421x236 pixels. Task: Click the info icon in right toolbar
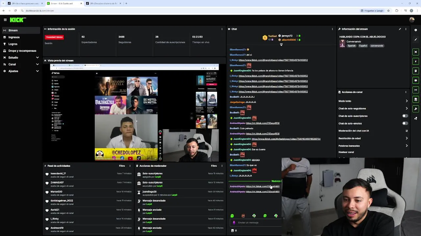416,30
